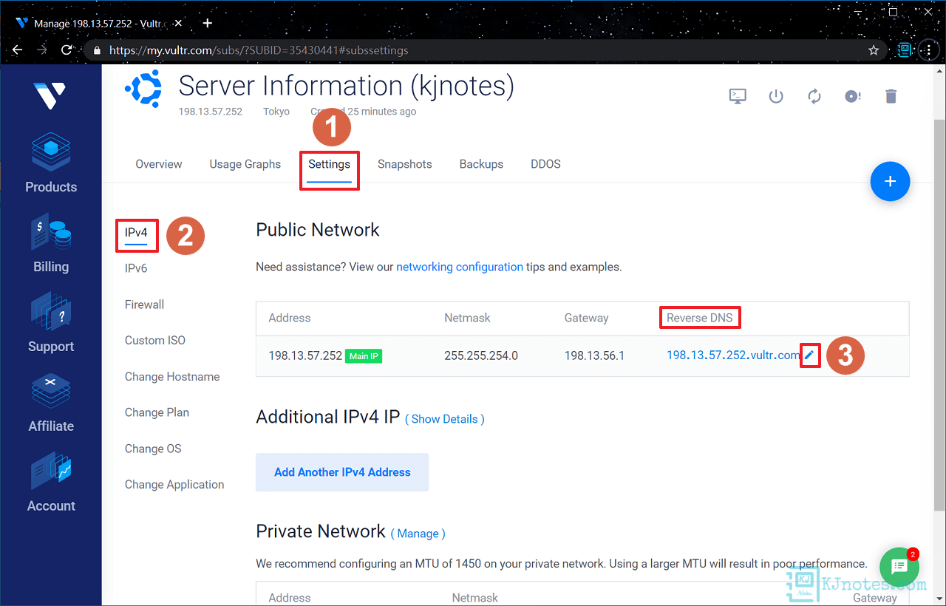Expand Show Details for Additional IPv4

[x=445, y=419]
